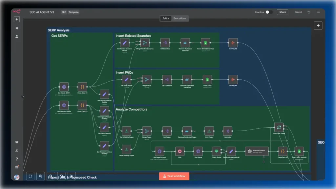Screen dimensions: 336x189
Task: Select the Get Related Searches Mobile node
Action: pyautogui.click(x=124, y=43)
